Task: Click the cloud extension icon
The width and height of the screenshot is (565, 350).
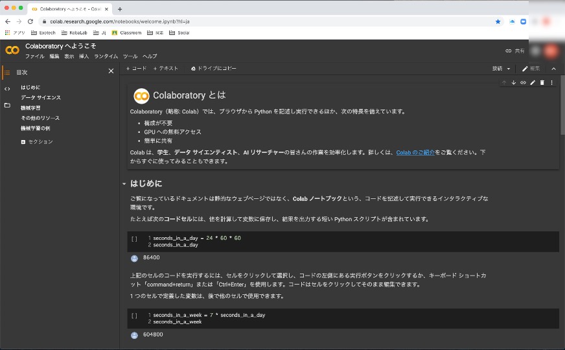Action: pos(512,21)
